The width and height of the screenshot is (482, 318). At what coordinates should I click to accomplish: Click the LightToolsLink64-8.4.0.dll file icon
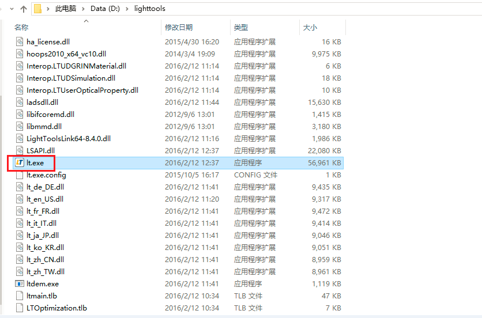coord(20,139)
